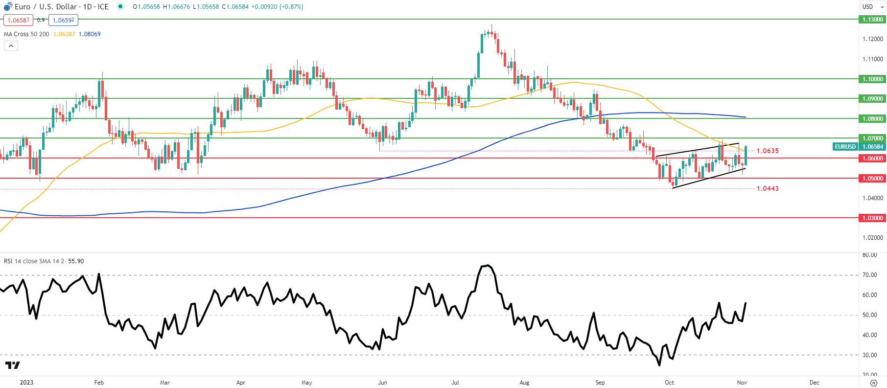
Task: Click the green market status dot
Action: pyautogui.click(x=120, y=6)
